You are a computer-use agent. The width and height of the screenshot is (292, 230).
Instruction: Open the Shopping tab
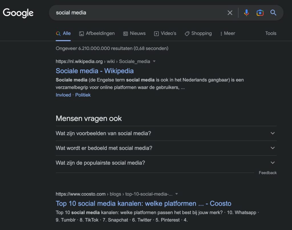pos(198,34)
